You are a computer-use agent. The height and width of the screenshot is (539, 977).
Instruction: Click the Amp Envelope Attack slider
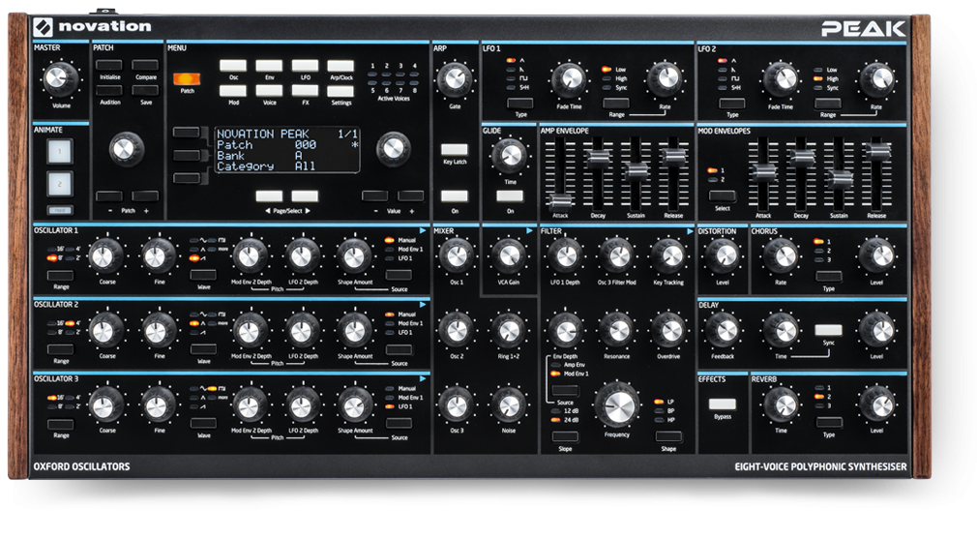pos(554,197)
